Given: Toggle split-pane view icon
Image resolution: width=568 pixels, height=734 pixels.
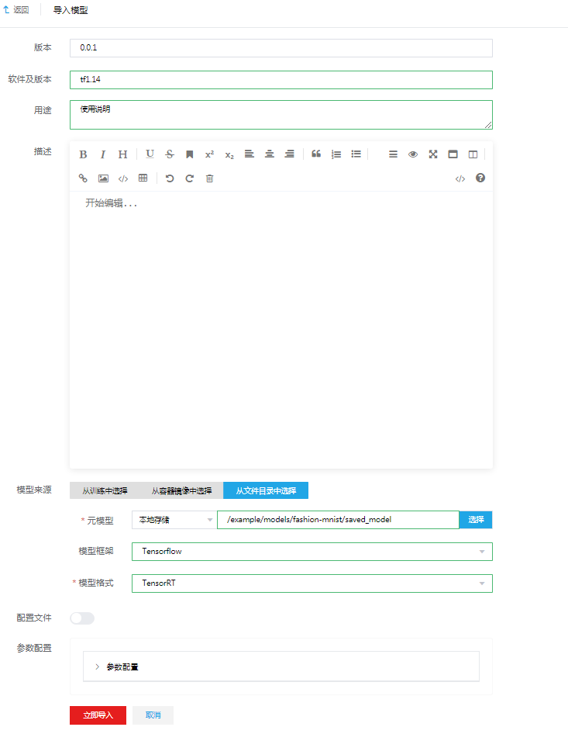Looking at the screenshot, I should pos(473,154).
